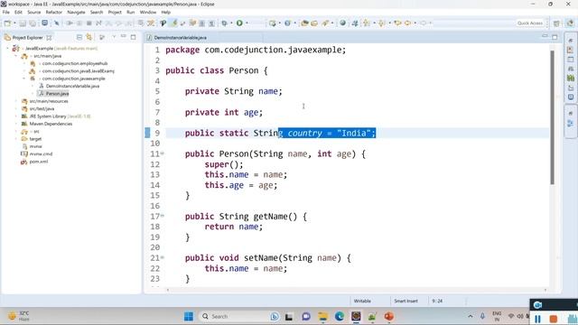
Task: Click the Run green play toolbar icon
Action: (239, 23)
